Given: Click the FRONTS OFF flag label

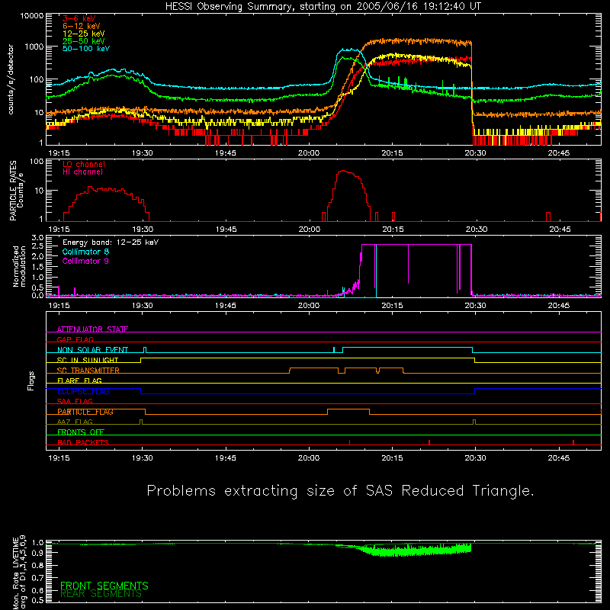Looking at the screenshot, I should pos(81,432).
